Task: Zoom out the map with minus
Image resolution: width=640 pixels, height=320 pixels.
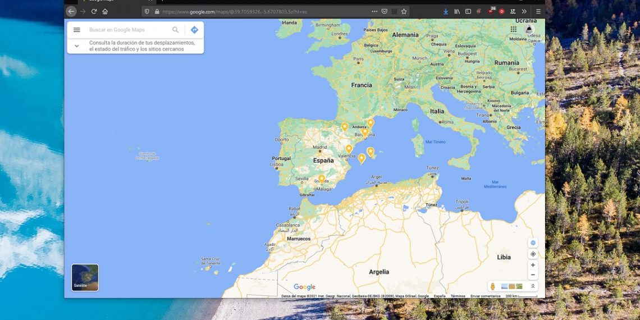Action: coord(533,275)
